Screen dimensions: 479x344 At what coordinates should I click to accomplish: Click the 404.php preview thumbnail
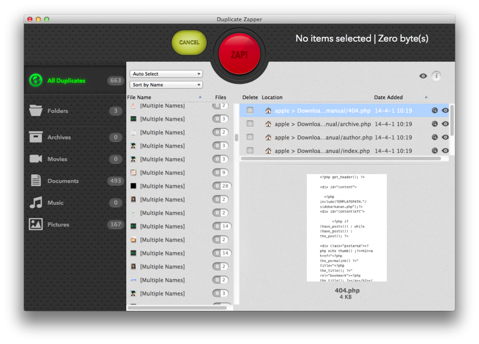click(x=347, y=227)
